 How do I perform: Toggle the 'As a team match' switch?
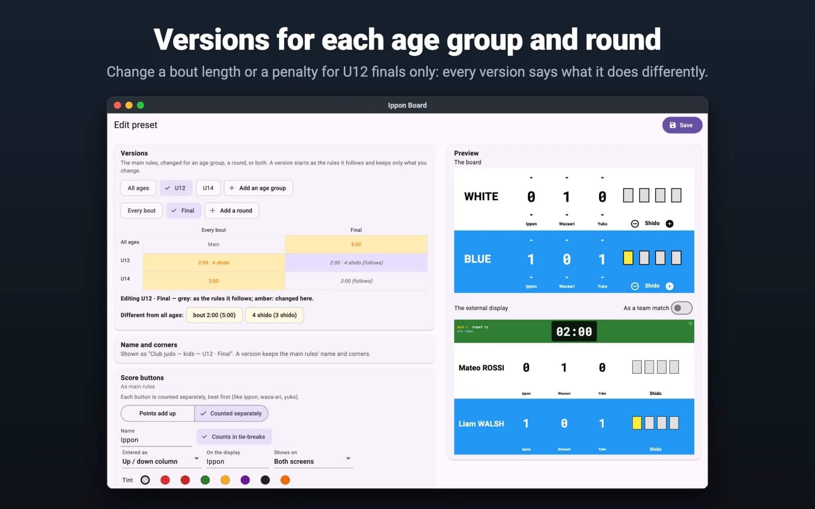[x=682, y=308]
